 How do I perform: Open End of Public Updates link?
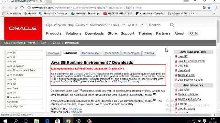(101, 69)
